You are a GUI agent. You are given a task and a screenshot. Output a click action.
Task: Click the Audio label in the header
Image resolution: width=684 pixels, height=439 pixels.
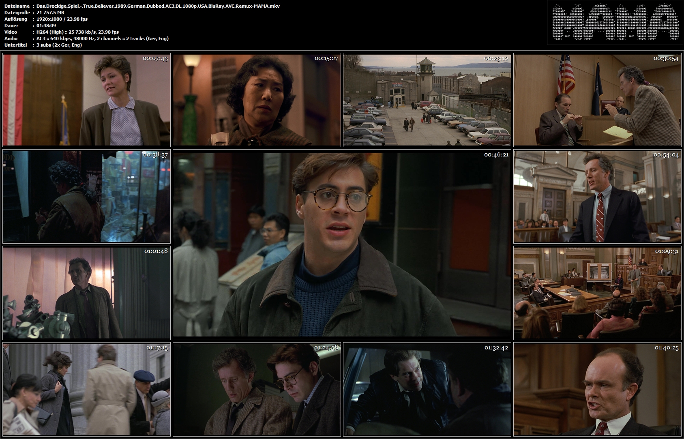click(11, 39)
